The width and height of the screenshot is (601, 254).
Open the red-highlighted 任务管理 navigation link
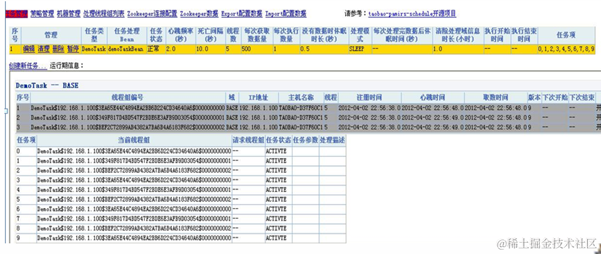(17, 14)
